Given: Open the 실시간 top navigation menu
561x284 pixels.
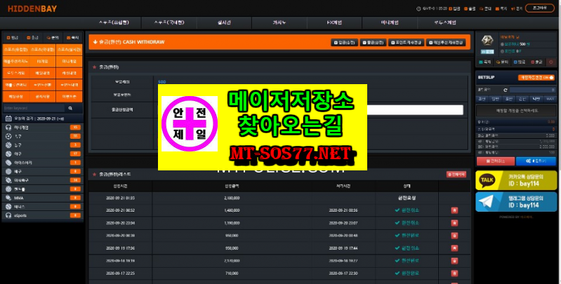Looking at the screenshot, I should [224, 22].
